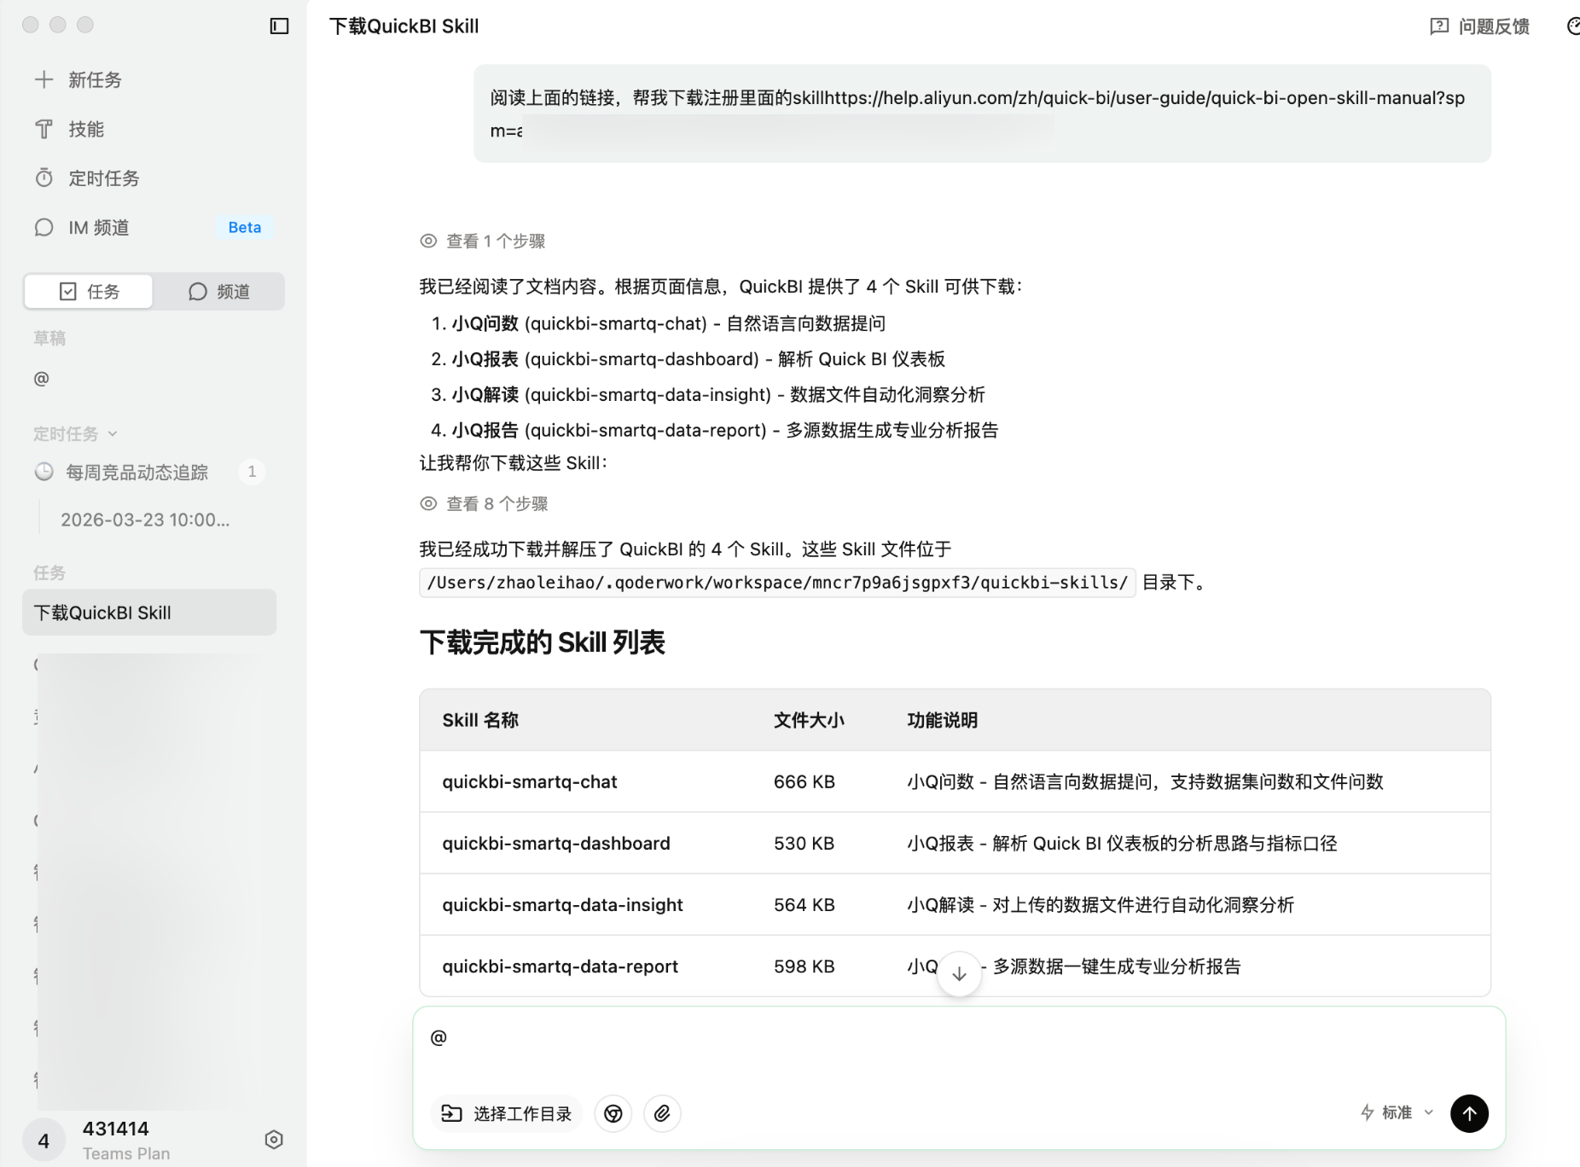Click the Chrome browser icon button

pos(613,1113)
